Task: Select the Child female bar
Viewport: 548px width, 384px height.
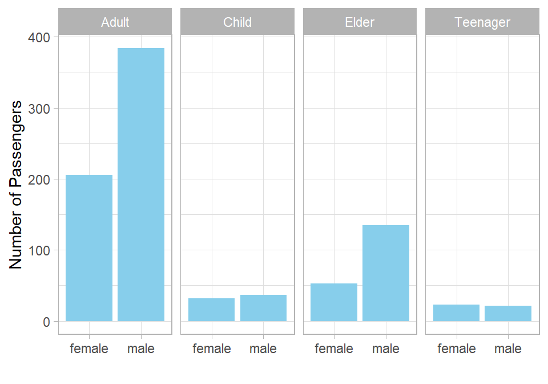Action: pos(211,310)
